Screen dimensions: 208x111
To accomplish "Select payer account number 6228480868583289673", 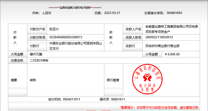I will [x=66, y=37].
